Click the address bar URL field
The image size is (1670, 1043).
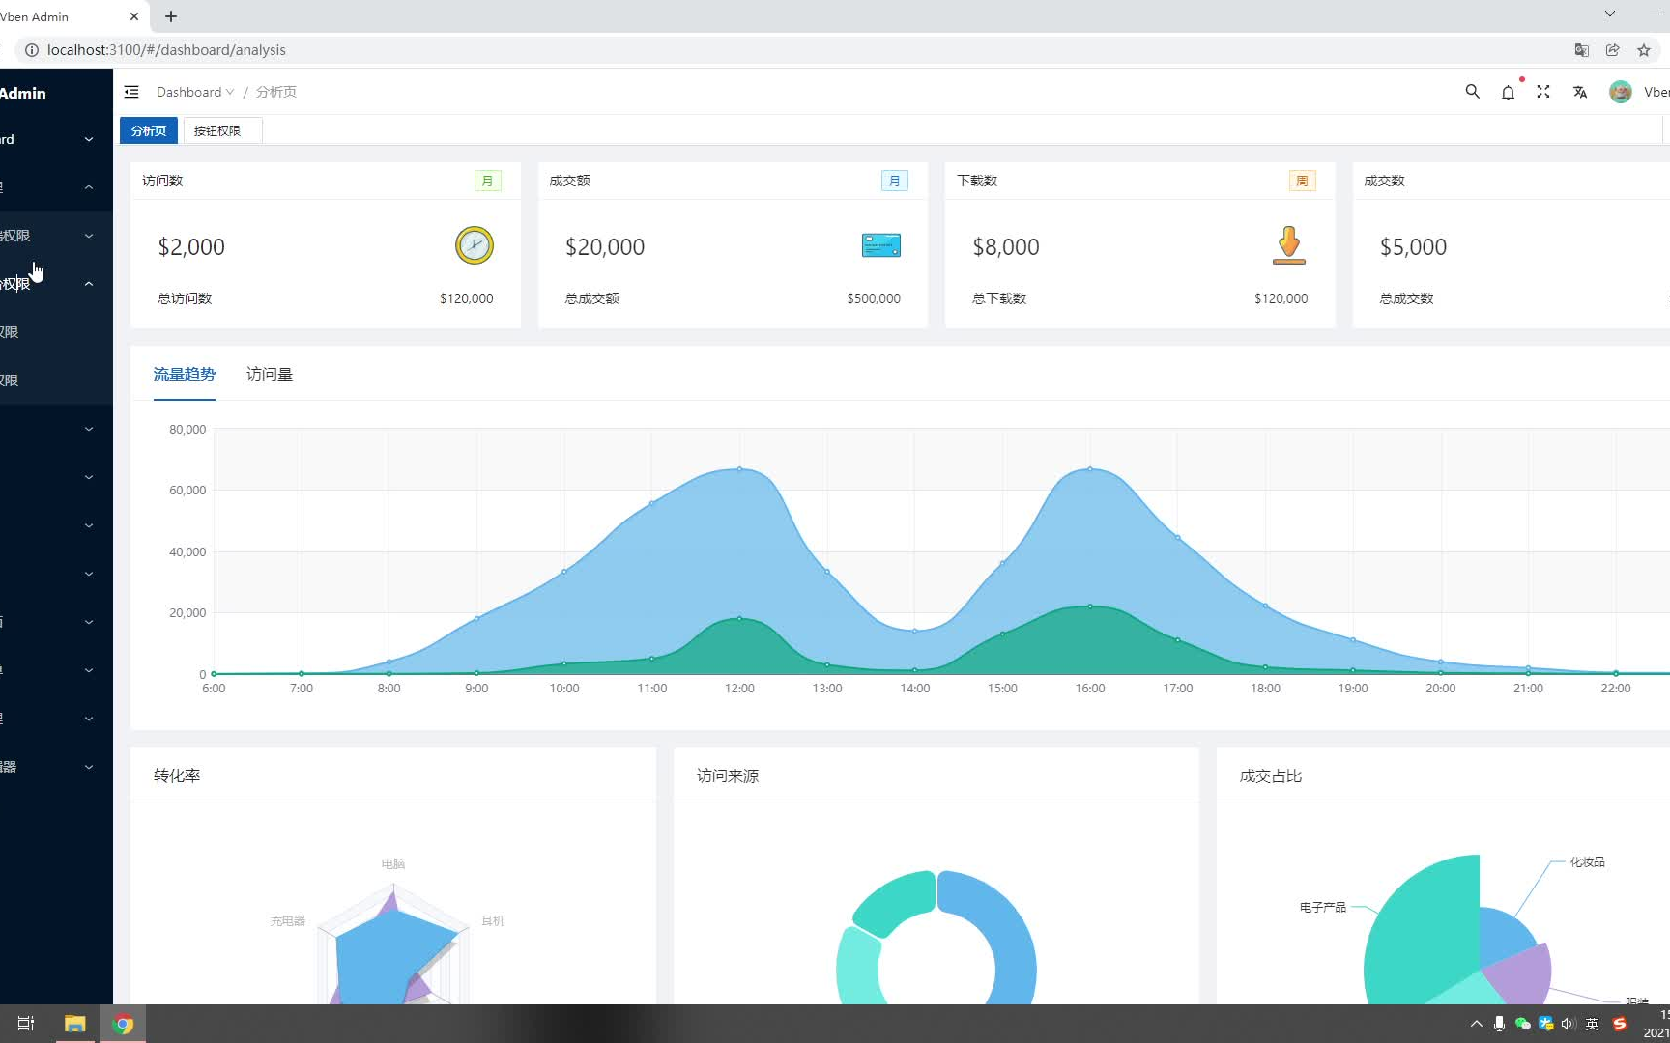click(x=792, y=50)
